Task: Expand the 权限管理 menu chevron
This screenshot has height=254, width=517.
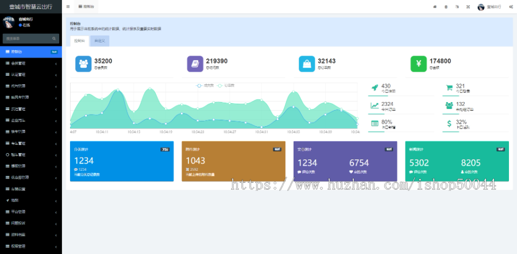Action: pyautogui.click(x=56, y=247)
